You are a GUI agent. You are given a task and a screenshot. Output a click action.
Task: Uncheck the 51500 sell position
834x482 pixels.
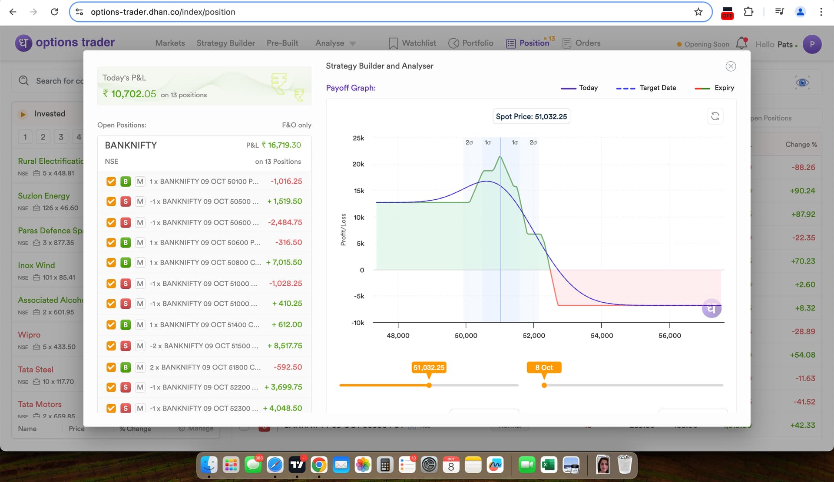click(x=111, y=346)
